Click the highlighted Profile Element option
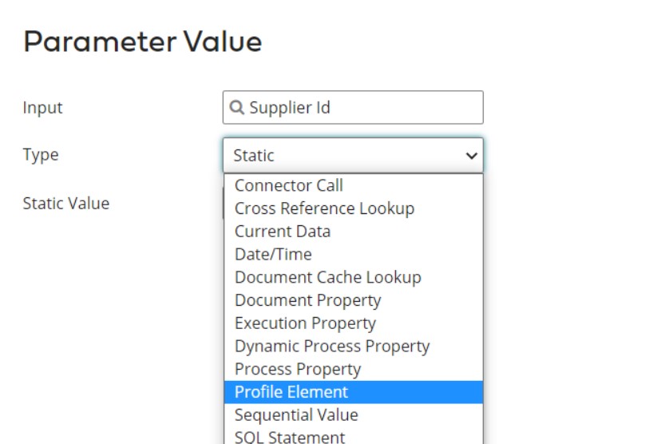The width and height of the screenshot is (669, 444). (x=291, y=392)
